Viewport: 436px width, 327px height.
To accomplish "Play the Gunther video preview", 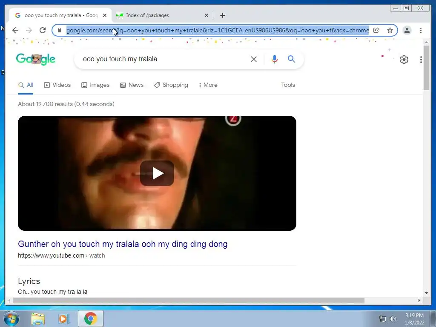I will (157, 173).
